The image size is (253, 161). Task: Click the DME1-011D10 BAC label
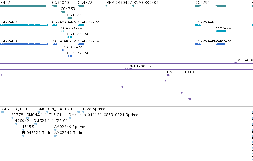pyautogui.click(x=180, y=72)
